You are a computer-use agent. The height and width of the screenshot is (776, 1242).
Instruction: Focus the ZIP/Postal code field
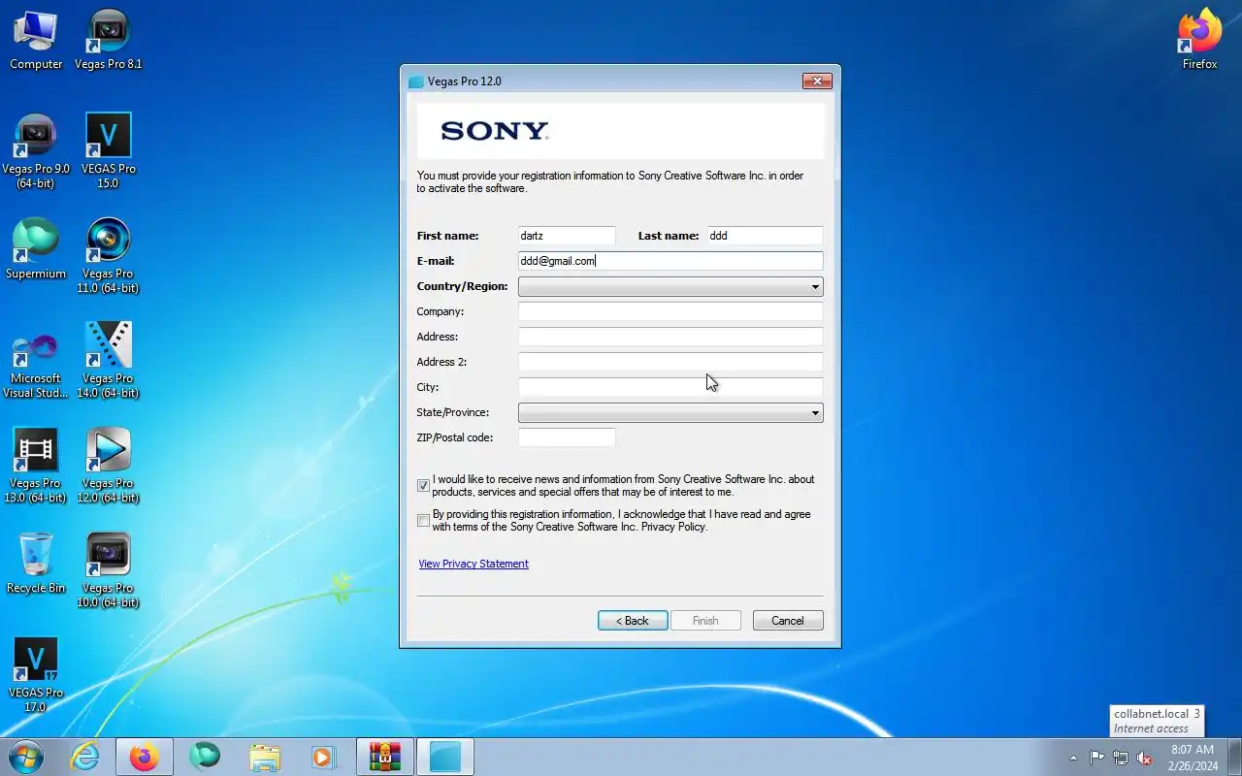(x=567, y=437)
